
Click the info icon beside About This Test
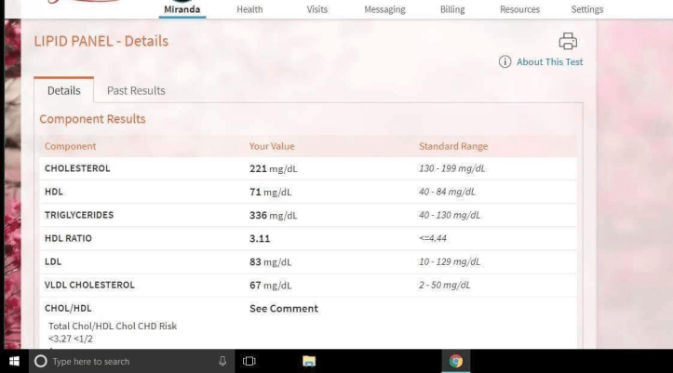click(x=505, y=62)
